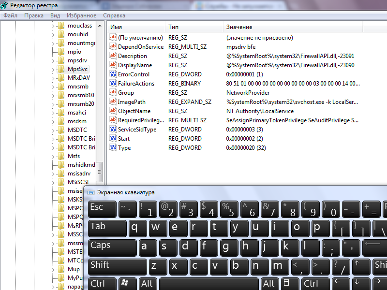Expand the MRxDAV key arrow

point(53,78)
